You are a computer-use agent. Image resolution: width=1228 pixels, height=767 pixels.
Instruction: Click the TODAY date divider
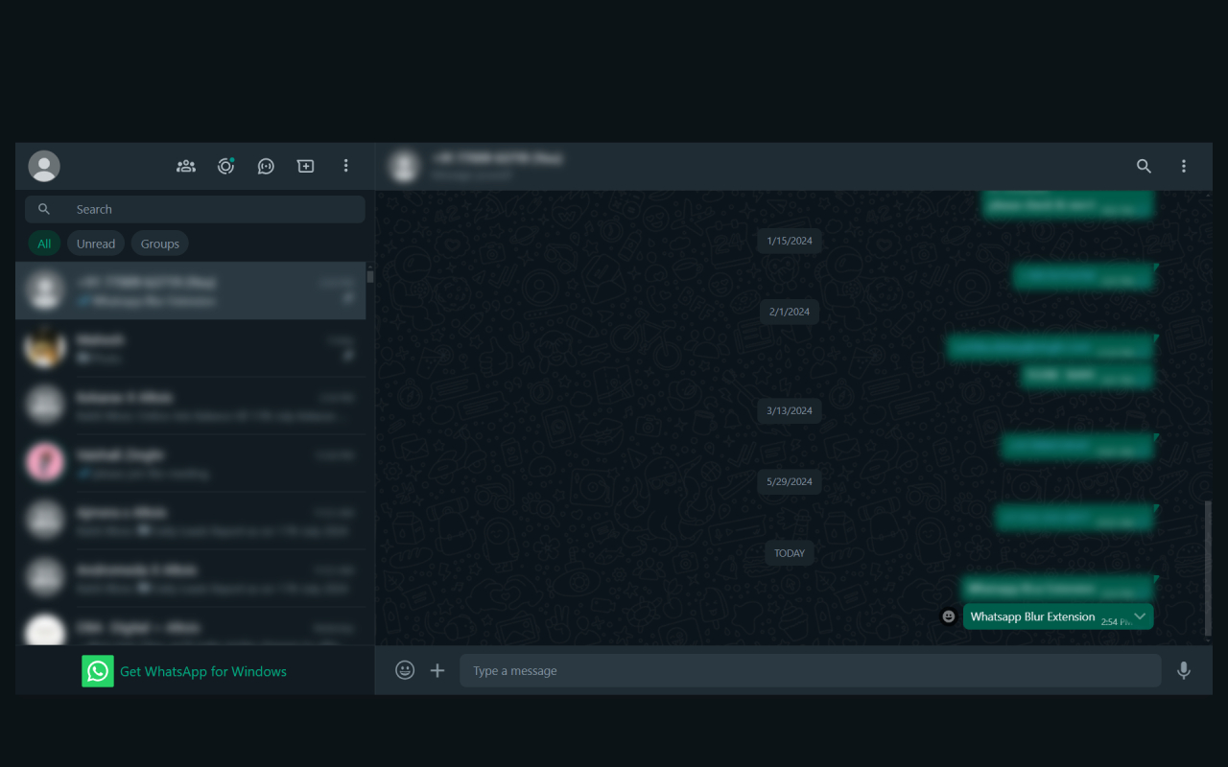[790, 553]
